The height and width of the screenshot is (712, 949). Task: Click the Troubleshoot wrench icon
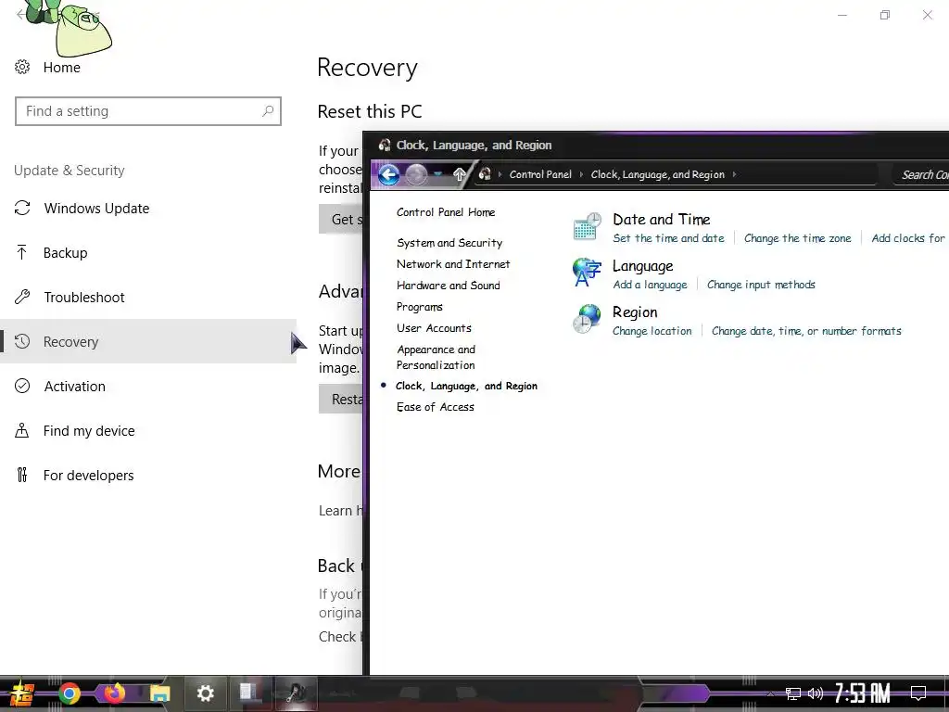(x=22, y=298)
